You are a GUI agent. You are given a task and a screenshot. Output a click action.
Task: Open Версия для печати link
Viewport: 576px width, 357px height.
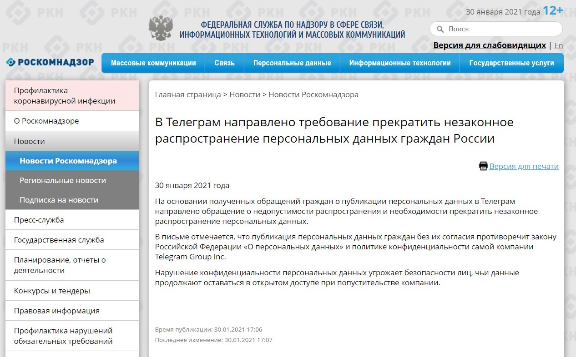[524, 166]
